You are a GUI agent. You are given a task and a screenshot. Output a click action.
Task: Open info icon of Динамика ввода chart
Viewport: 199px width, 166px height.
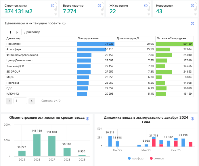tap(192, 119)
